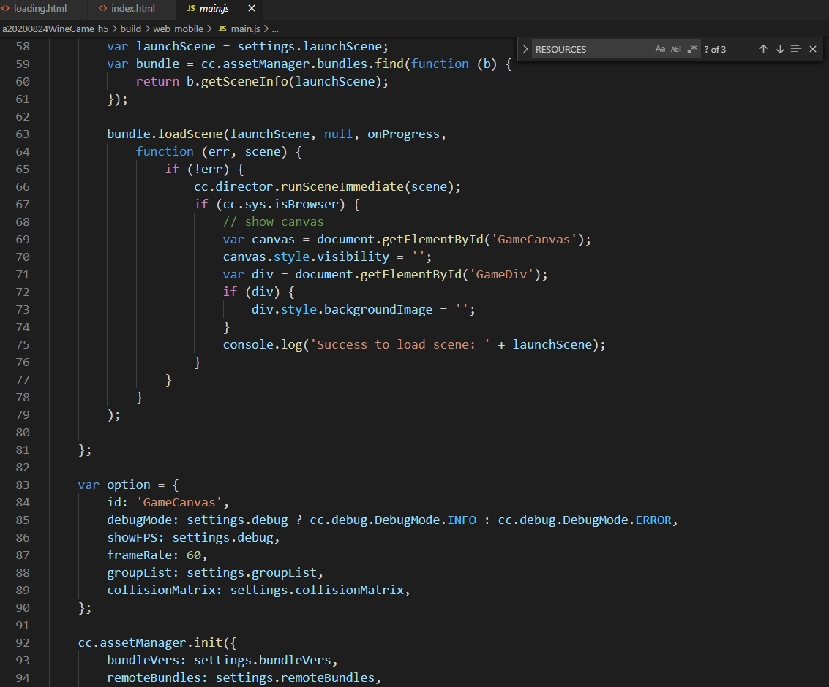Click 'option' variable on line 83

tap(129, 485)
